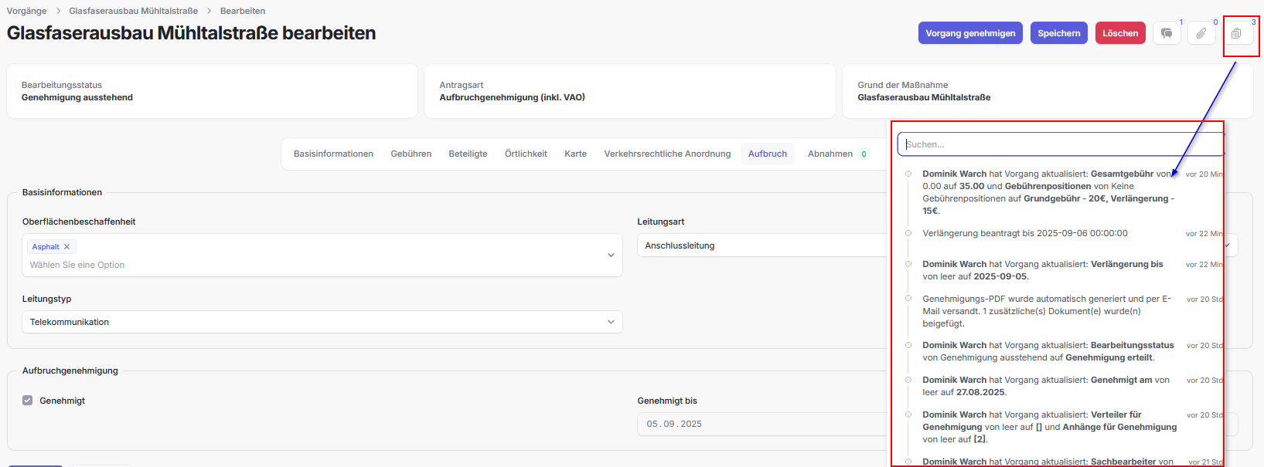This screenshot has width=1264, height=467.
Task: Select the Abnahmen tab
Action: tap(830, 154)
